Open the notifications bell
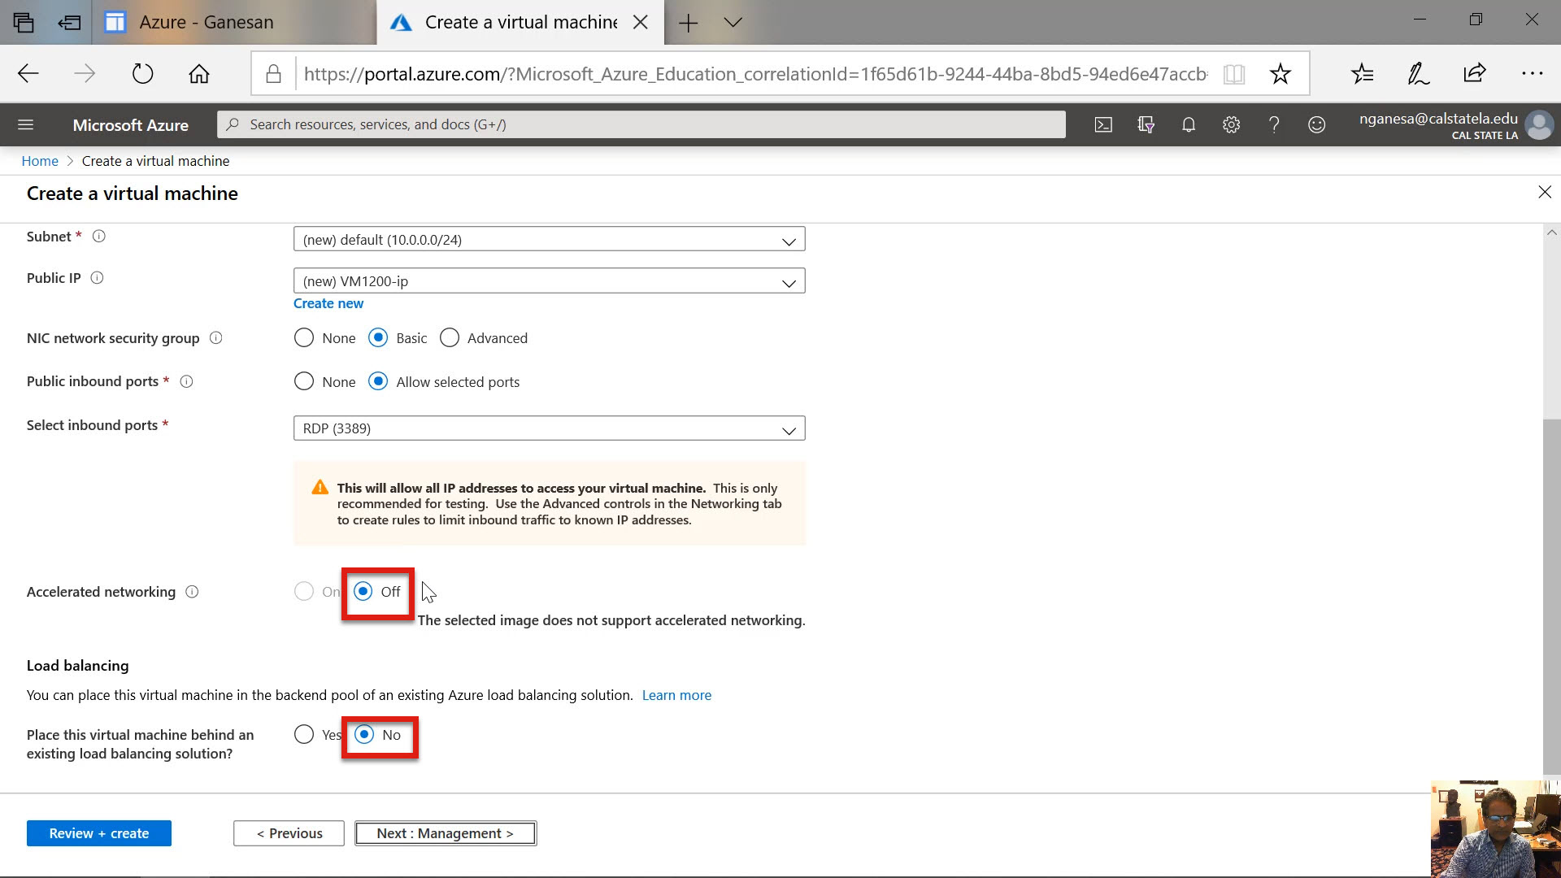The height and width of the screenshot is (878, 1561). pyautogui.click(x=1189, y=124)
